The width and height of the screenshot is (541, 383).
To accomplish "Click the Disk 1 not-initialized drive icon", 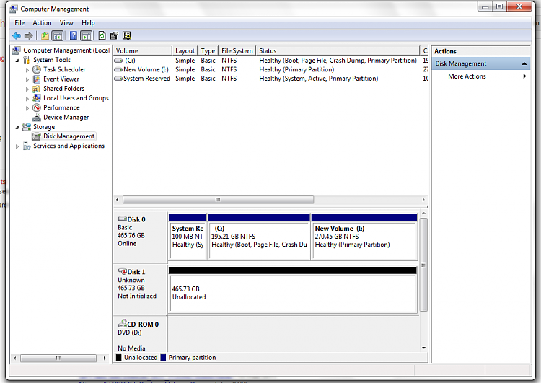I will pos(122,271).
